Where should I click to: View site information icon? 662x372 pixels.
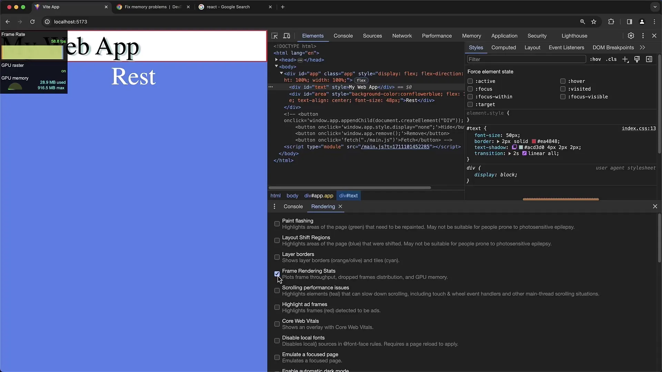47,22
